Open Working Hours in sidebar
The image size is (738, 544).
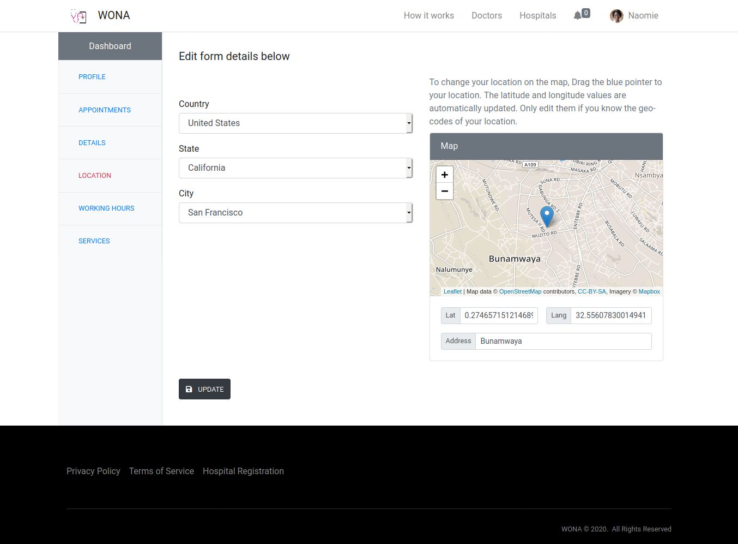pyautogui.click(x=106, y=208)
